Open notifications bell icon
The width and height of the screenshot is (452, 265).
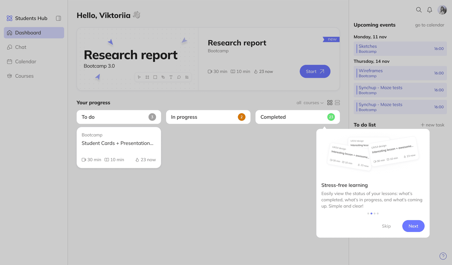[x=430, y=10]
